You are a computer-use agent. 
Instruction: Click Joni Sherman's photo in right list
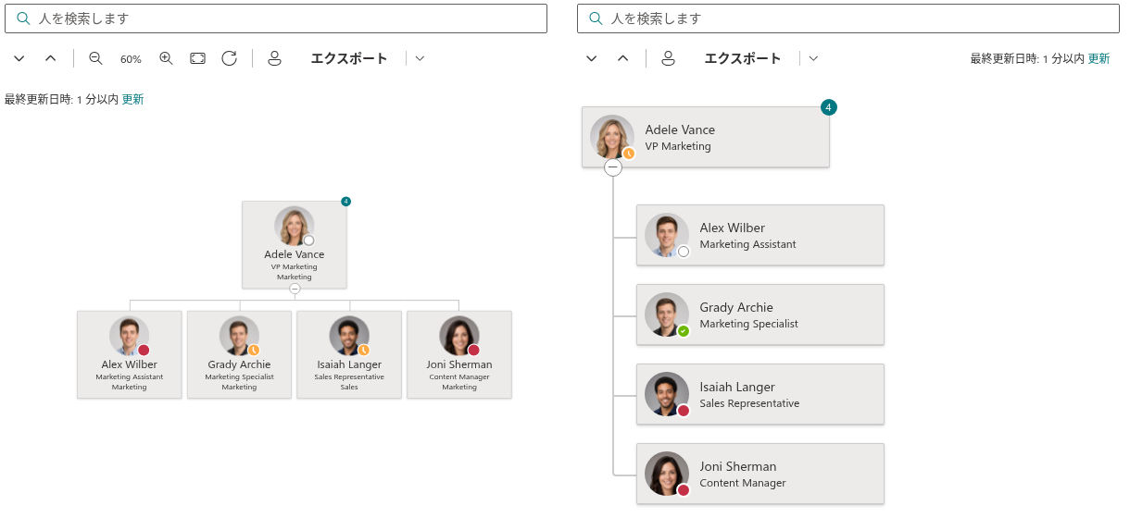pos(667,474)
